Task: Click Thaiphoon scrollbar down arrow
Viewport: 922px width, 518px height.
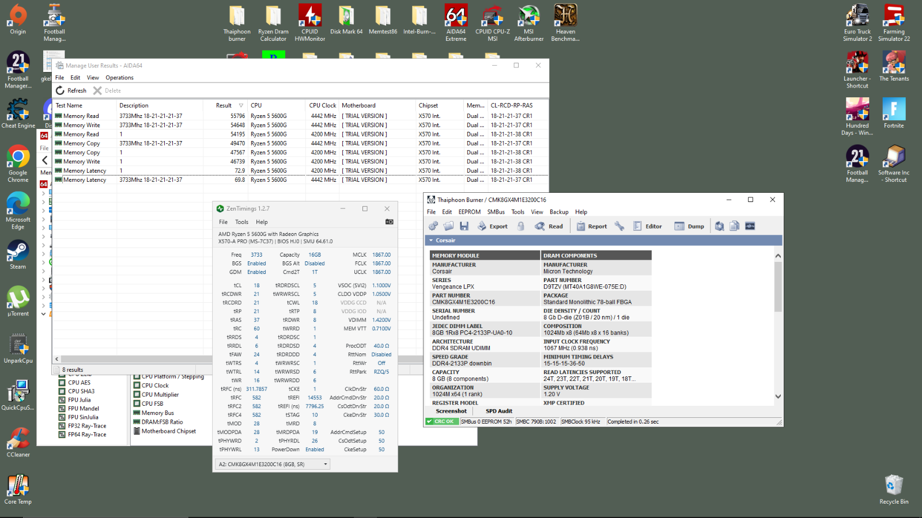Action: coord(778,396)
